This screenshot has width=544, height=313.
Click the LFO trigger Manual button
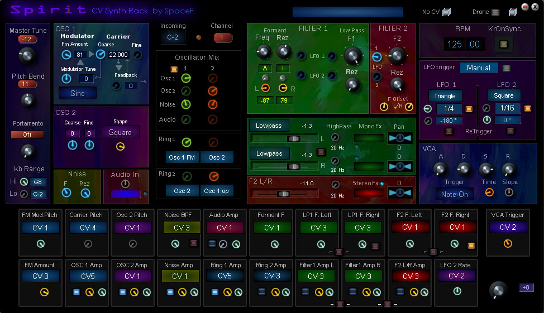[x=479, y=68]
